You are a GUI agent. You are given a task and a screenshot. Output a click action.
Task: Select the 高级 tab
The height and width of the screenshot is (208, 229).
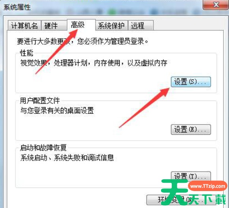[x=81, y=25]
